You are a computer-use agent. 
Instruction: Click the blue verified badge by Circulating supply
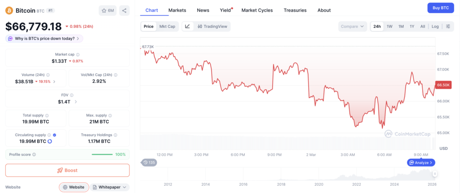click(54, 135)
